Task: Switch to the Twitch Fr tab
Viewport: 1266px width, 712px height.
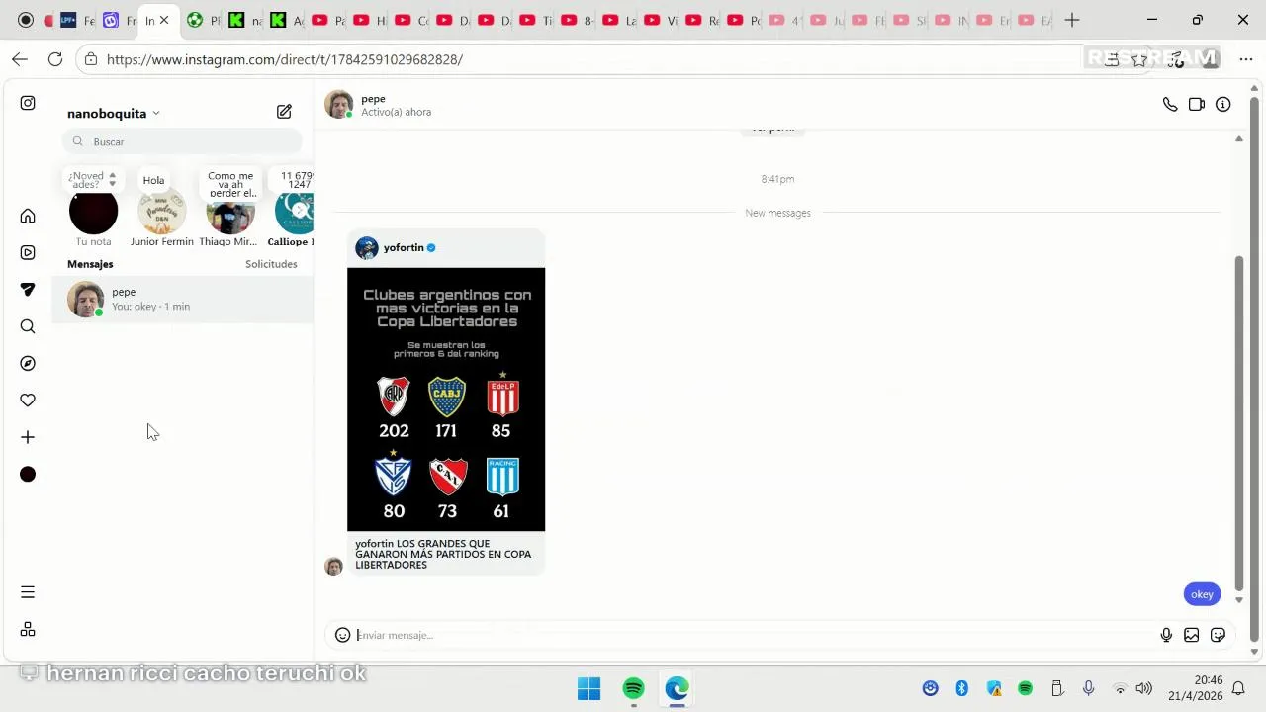Action: click(x=119, y=20)
